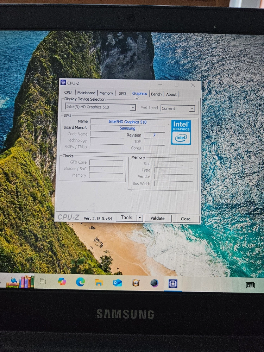Image resolution: width=264 pixels, height=352 pixels.
Task: Switch to the CPU tab
Action: [68, 93]
